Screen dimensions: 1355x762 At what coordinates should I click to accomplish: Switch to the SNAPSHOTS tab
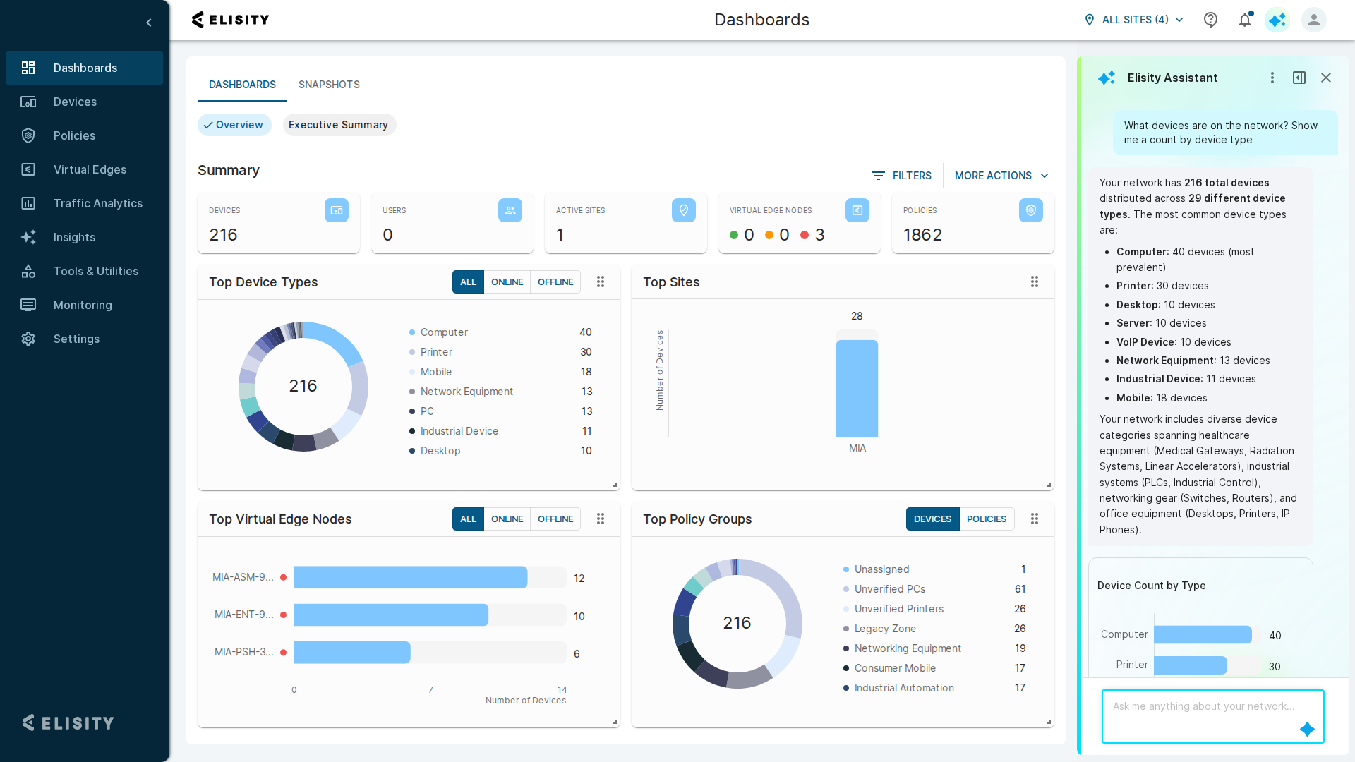pyautogui.click(x=329, y=85)
